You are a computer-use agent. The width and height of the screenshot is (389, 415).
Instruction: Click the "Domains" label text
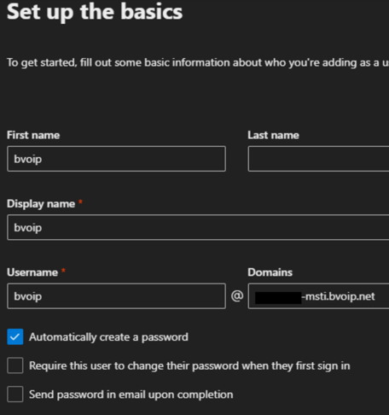(x=270, y=272)
